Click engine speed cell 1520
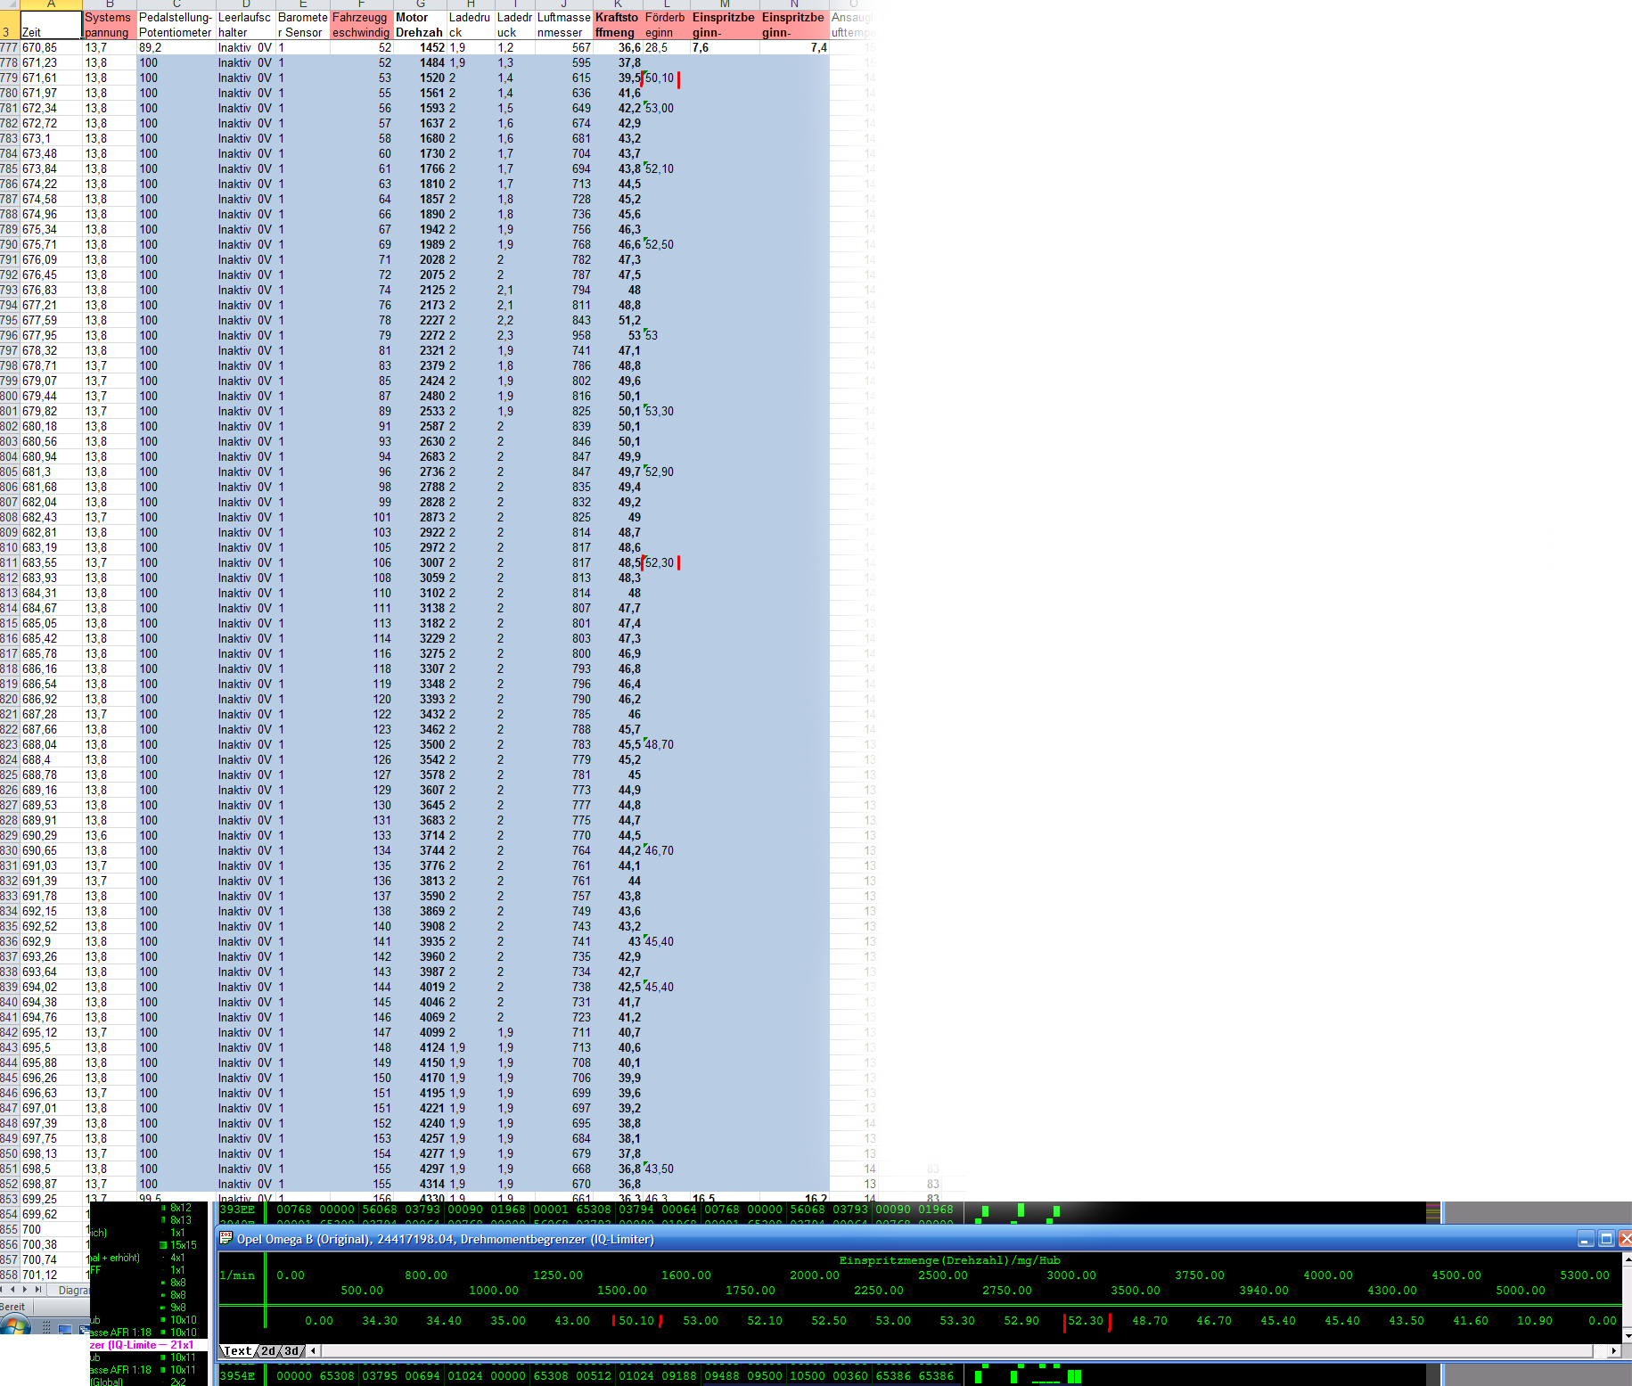Screen dimensions: 1632x1386 pos(420,78)
